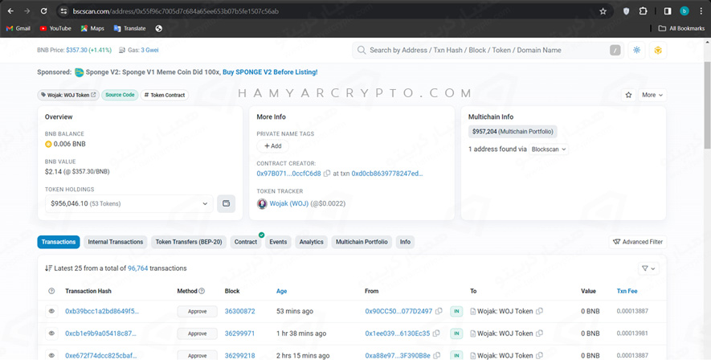Open the Chrome profile avatar
This screenshot has width=711, height=360.
click(684, 11)
